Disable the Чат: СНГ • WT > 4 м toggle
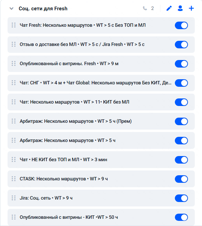The image size is (202, 226). pyautogui.click(x=181, y=83)
